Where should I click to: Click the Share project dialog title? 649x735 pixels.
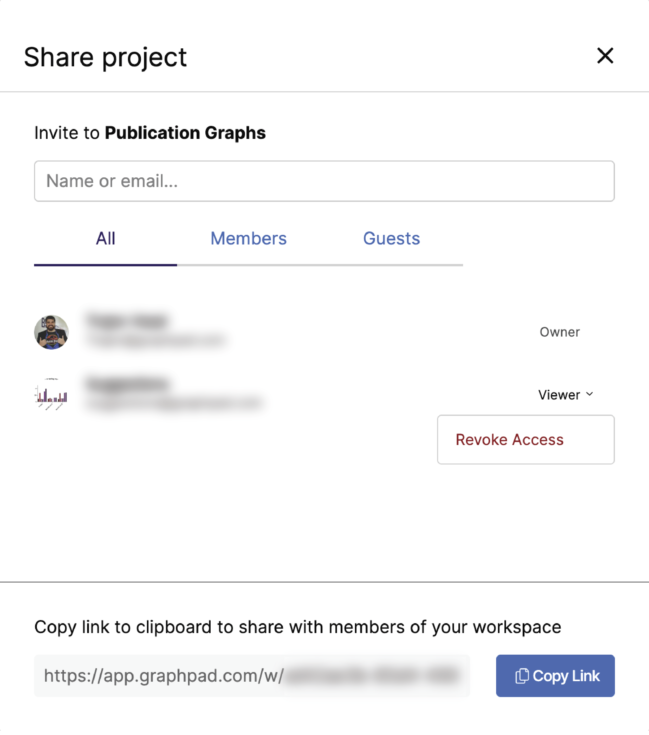105,57
